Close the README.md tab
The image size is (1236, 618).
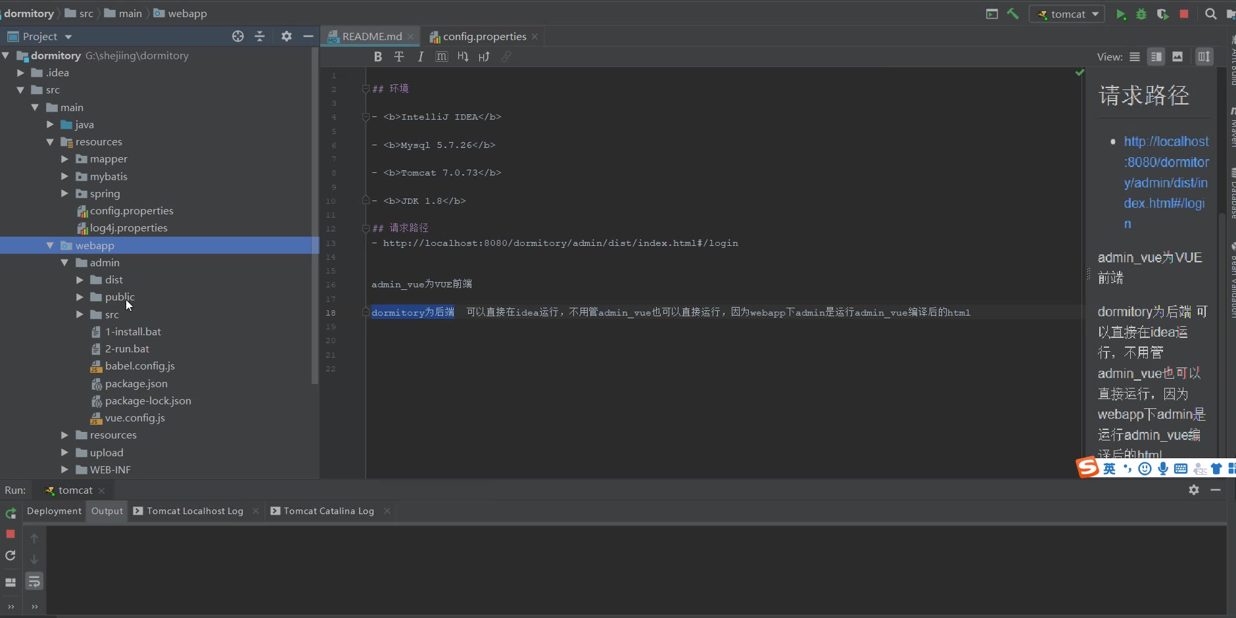point(411,36)
